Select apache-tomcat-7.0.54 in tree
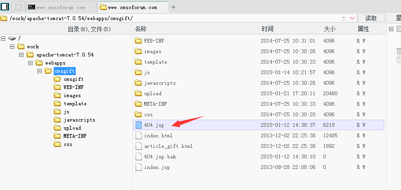401x190 pixels. (65, 55)
